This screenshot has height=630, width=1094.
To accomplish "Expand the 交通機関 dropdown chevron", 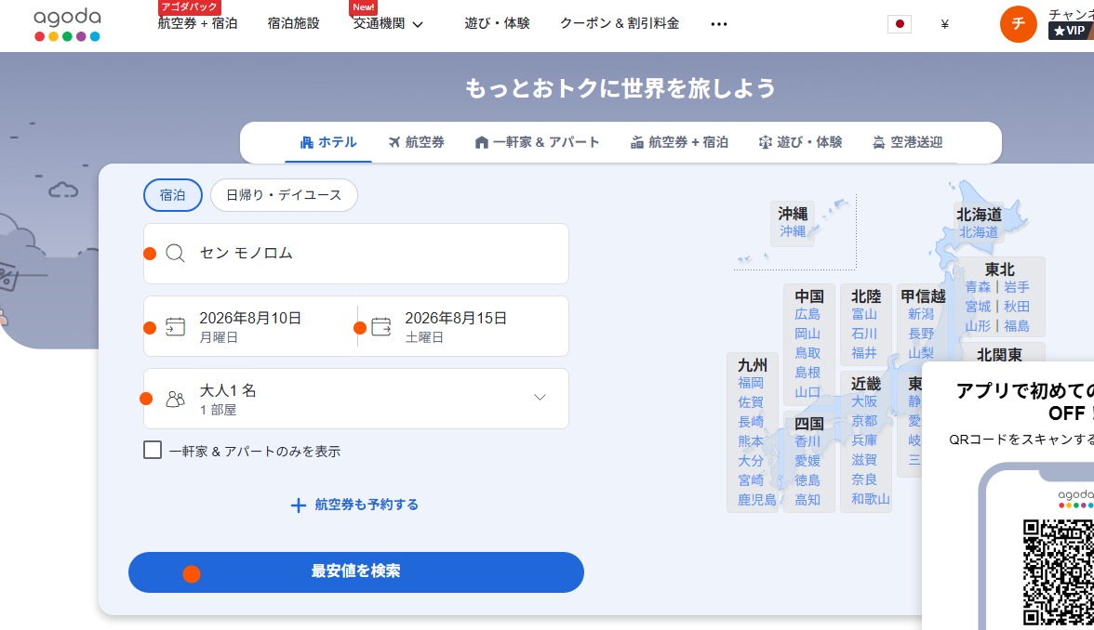I will [x=418, y=24].
